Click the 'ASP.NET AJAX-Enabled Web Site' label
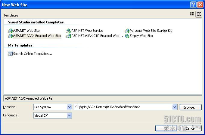This screenshot has width=205, height=135. click(x=37, y=36)
